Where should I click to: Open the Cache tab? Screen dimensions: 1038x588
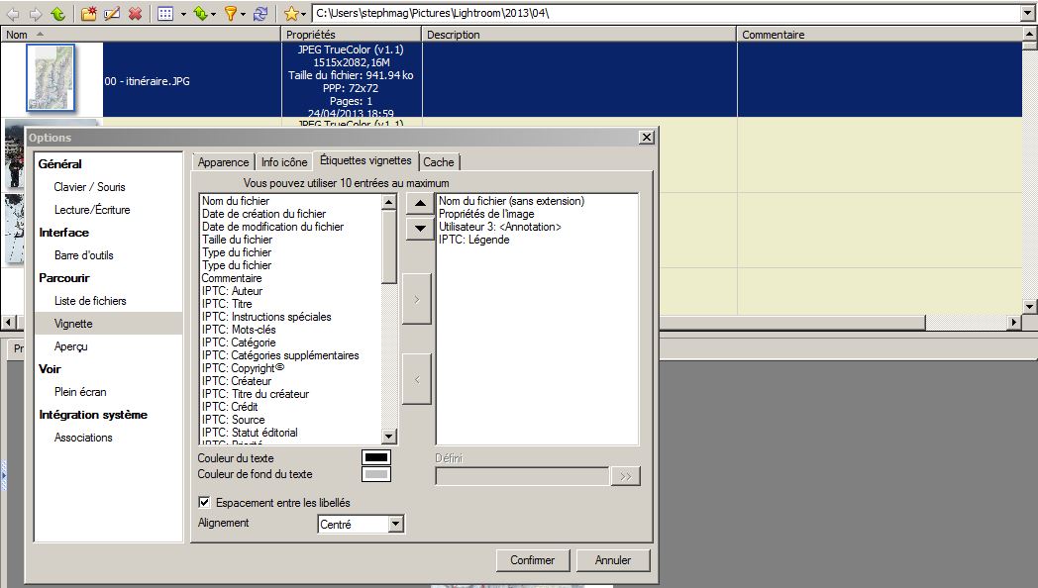coord(439,162)
